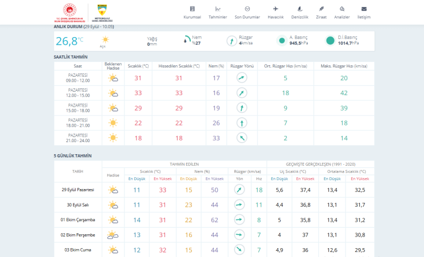Click the Denizcilik ship icon
Screen dimensions: 424x257
click(300, 9)
